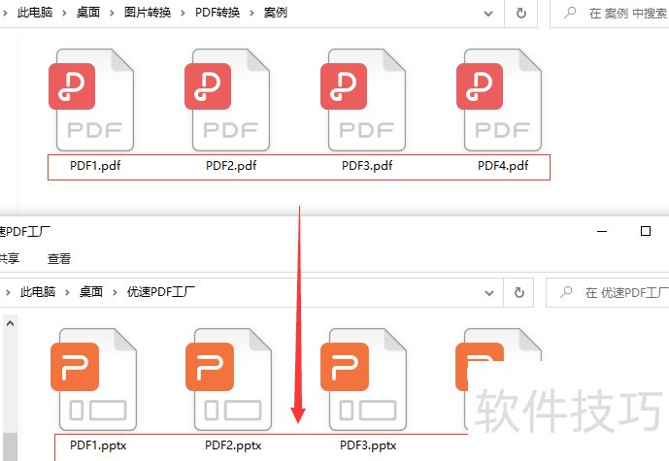Click the search magnifier icon in 案例 window
Image resolution: width=669 pixels, height=461 pixels.
point(570,13)
